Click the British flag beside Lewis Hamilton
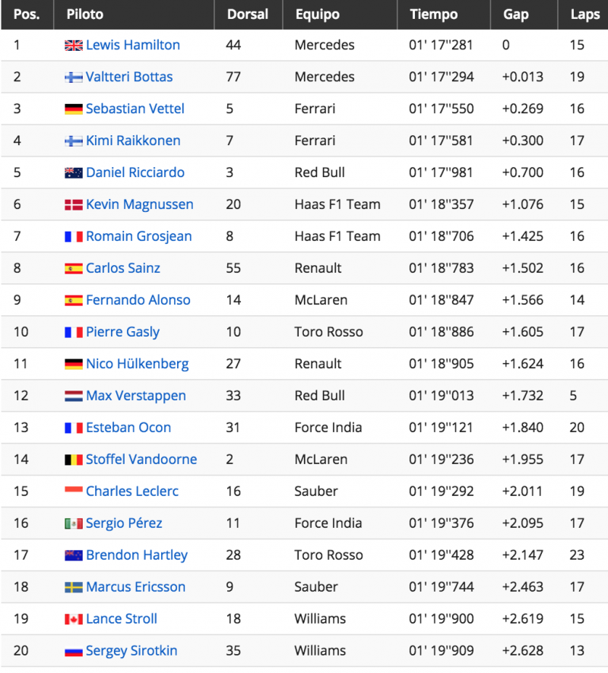 coord(74,46)
